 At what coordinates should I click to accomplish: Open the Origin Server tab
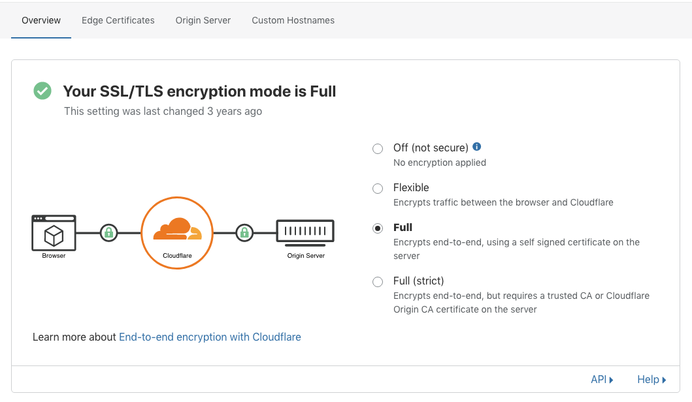[203, 20]
